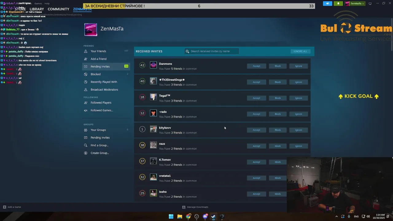Open the COMMUNITY tab

pyautogui.click(x=58, y=9)
